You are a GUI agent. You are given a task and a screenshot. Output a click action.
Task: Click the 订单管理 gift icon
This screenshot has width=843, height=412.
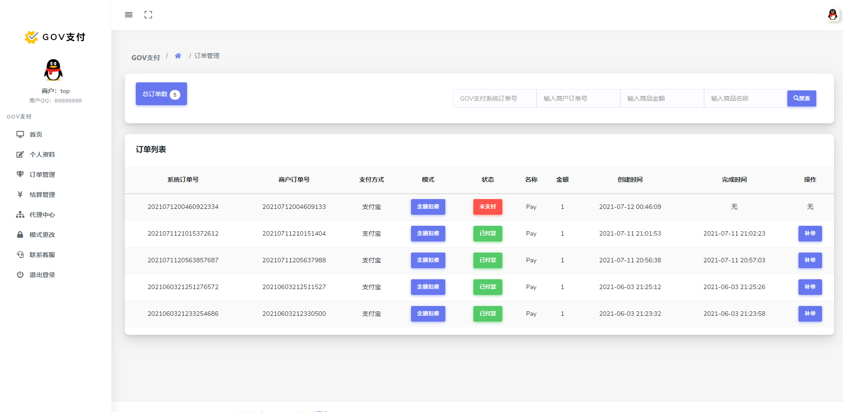coord(20,174)
